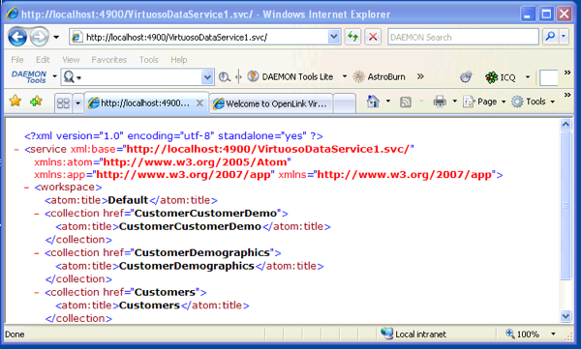
Task: Click the Print icon
Action: (440, 102)
